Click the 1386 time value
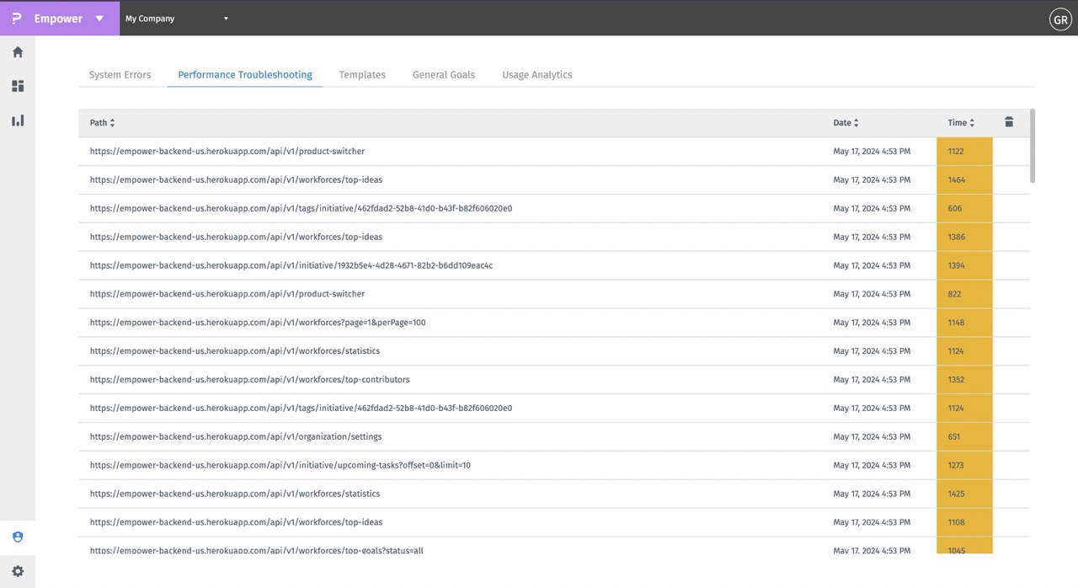The height and width of the screenshot is (588, 1078). click(x=956, y=238)
